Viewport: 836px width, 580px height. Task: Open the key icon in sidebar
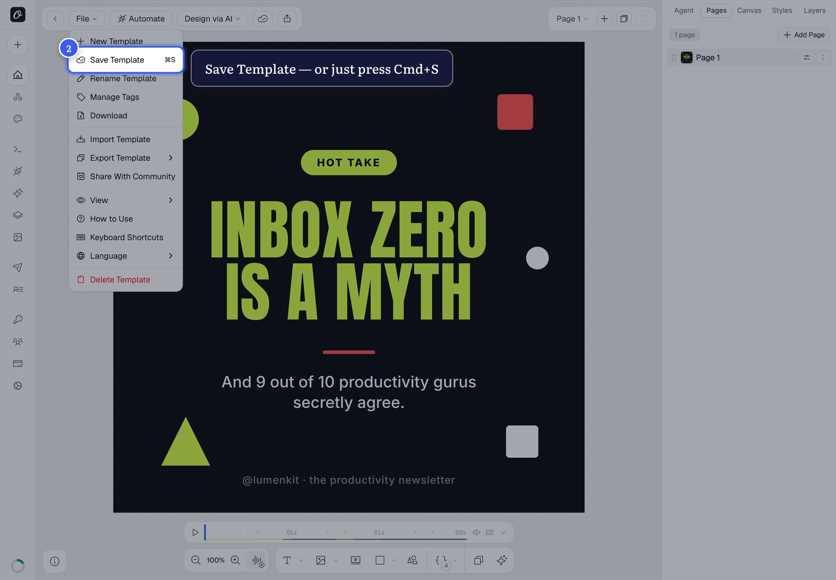coord(18,319)
